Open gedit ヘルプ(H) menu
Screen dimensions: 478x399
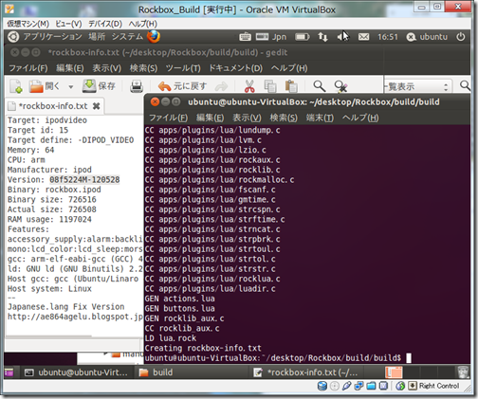coord(289,68)
